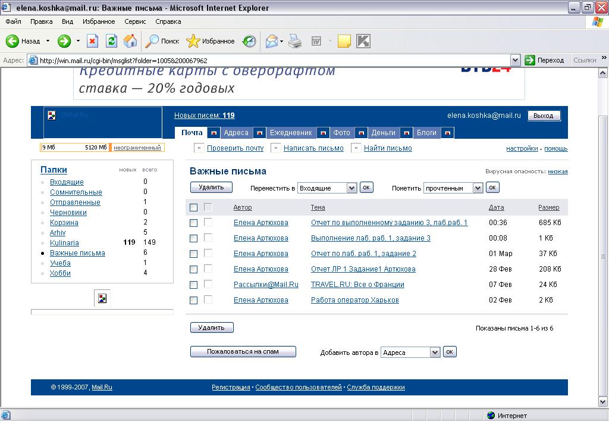This screenshot has height=421, width=609.
Task: Expand the address bar URL dropdown
Action: click(x=515, y=60)
